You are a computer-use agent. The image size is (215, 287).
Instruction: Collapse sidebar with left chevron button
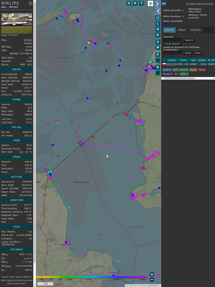pyautogui.click(x=158, y=11)
